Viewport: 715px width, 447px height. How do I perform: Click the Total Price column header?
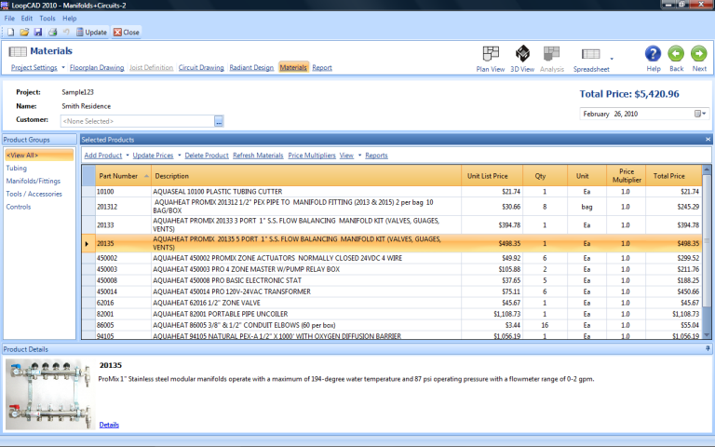(673, 176)
